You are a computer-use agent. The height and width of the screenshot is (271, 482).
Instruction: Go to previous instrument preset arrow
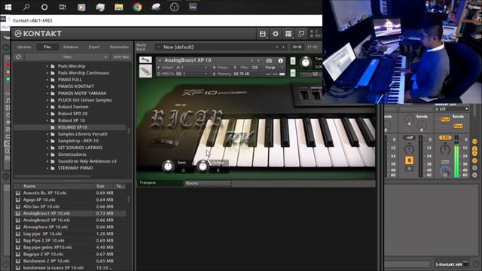click(x=252, y=60)
